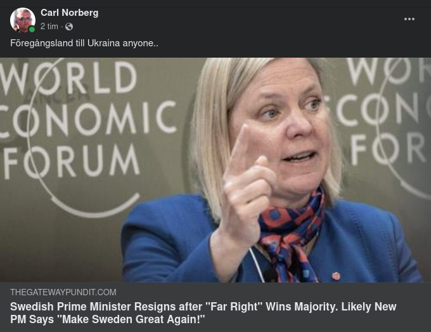Click the "Make Sweden Great Again!" headline line
Viewport: 431px width, 332px height.
[108, 319]
